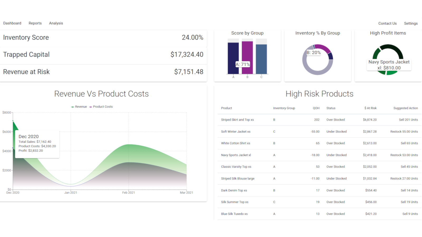Click the Sell 65 Units action

pos(409,143)
